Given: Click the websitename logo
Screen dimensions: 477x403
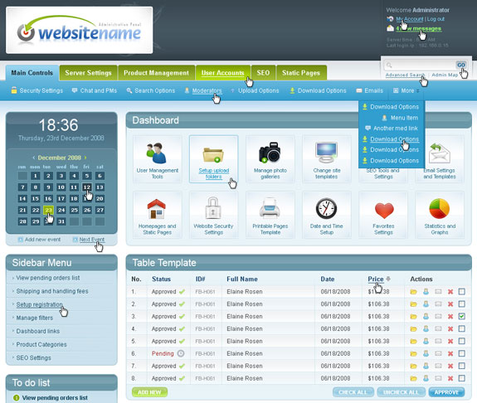Looking at the screenshot, I should [x=80, y=30].
